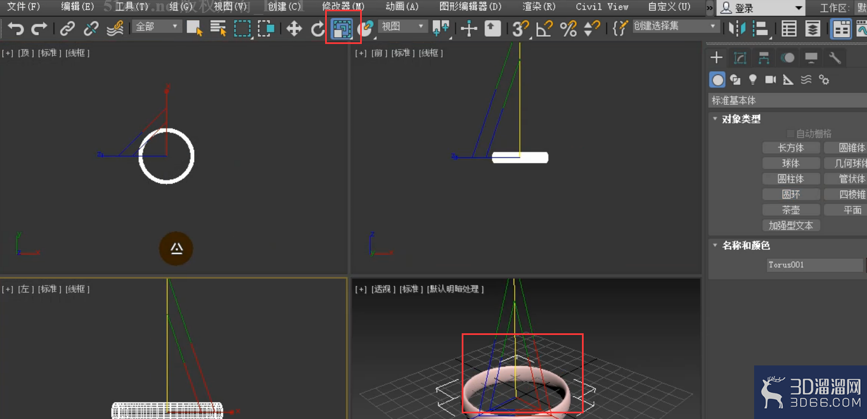Image resolution: width=867 pixels, height=419 pixels.
Task: Undo the last action with the Undo arrow
Action: pyautogui.click(x=15, y=29)
